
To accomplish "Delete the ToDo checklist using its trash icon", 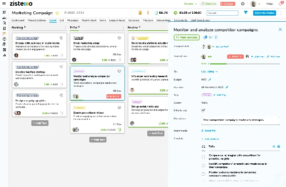I will 278,146.
